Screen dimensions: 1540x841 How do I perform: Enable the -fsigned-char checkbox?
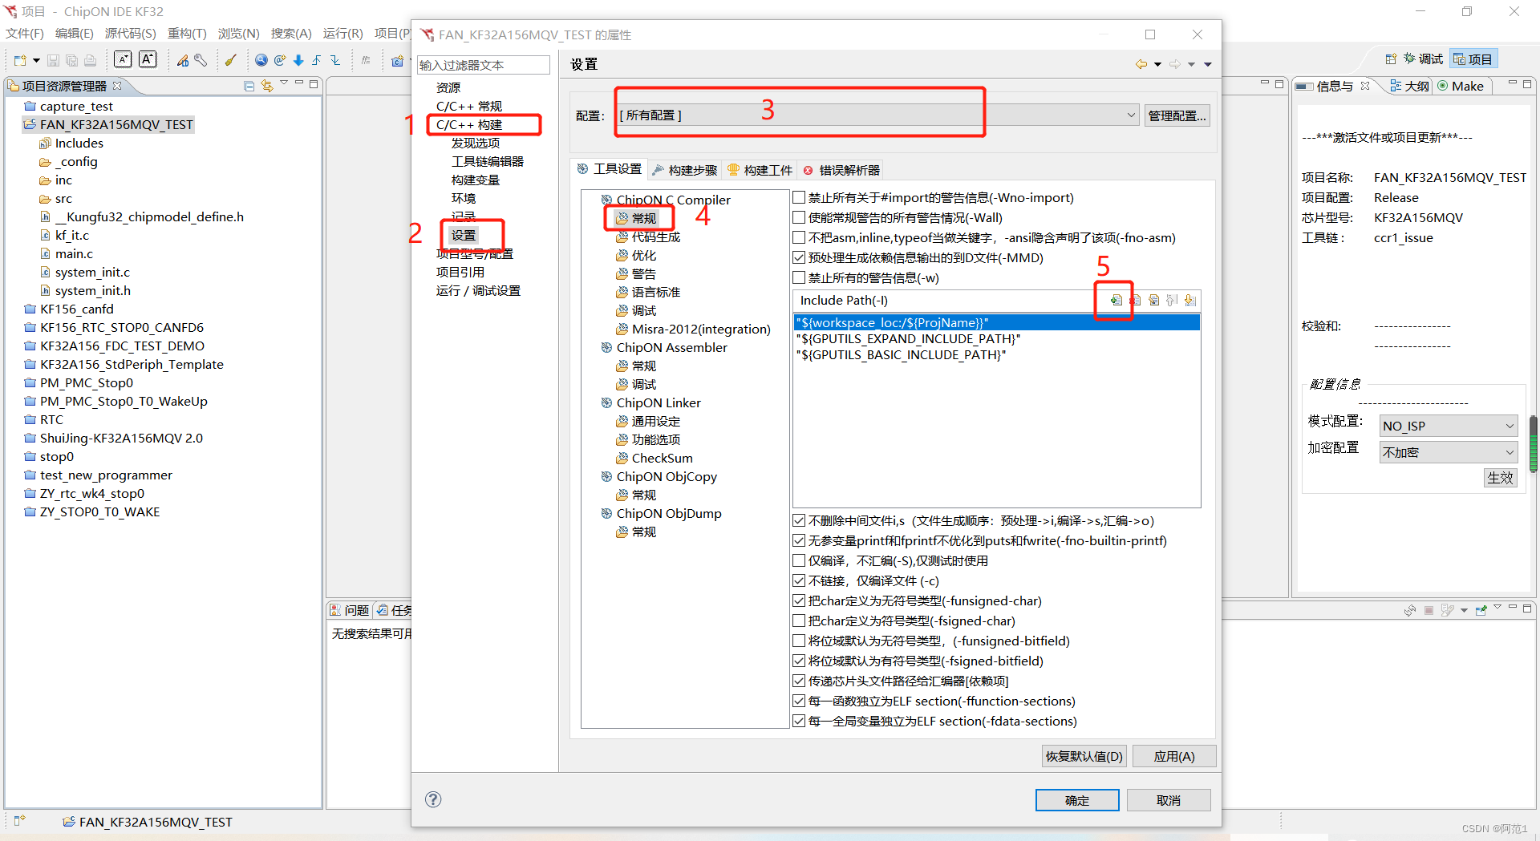click(799, 621)
